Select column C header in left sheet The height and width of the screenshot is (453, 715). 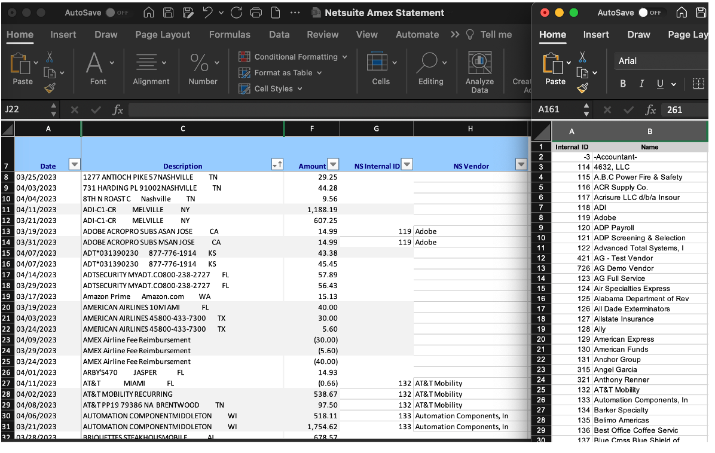182,129
